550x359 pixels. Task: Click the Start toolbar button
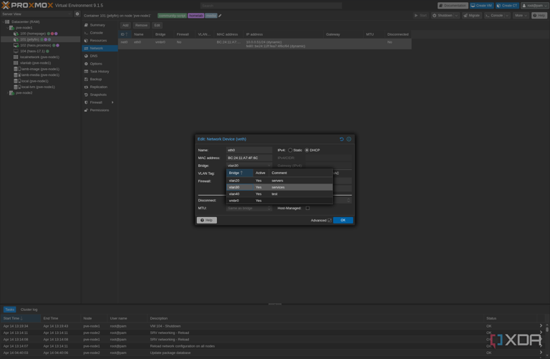coord(420,16)
